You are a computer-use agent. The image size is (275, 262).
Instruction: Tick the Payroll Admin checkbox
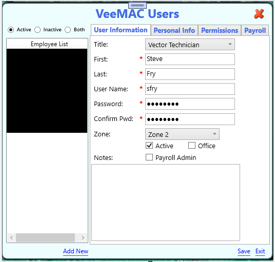point(149,157)
